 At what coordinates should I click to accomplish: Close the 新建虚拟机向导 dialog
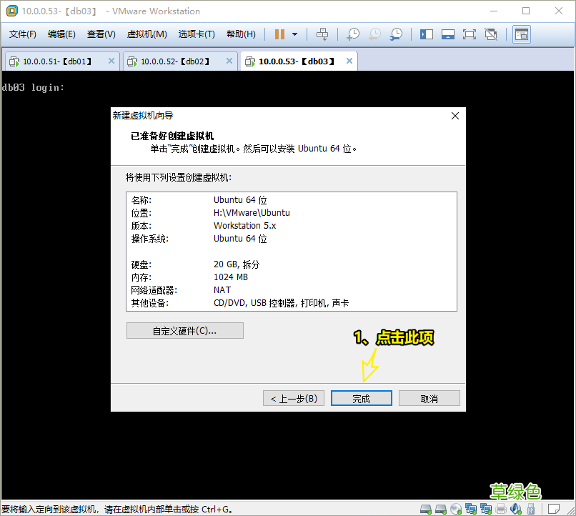[x=455, y=116]
